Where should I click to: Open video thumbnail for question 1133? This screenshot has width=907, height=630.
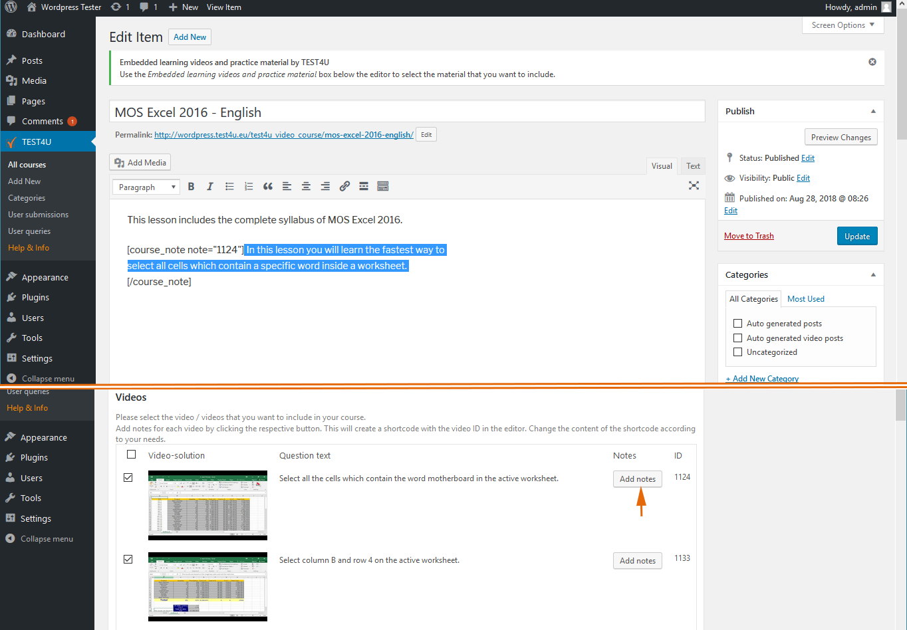[207, 587]
